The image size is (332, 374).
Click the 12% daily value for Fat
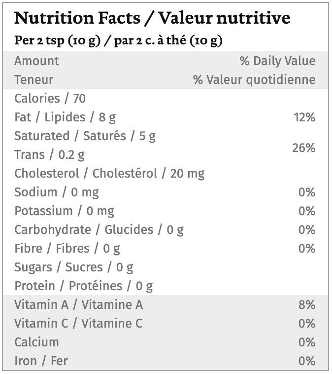[x=304, y=117]
